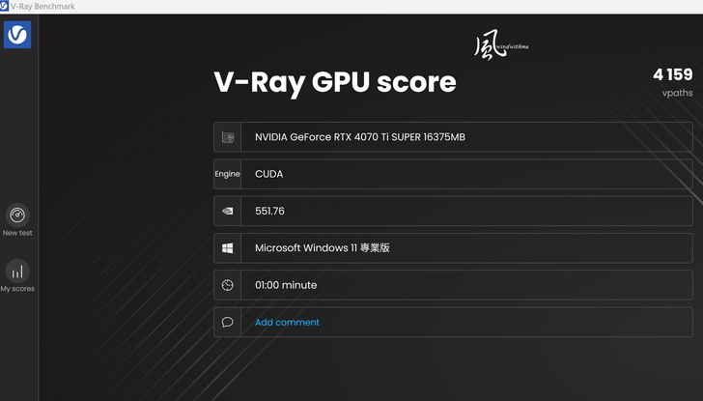Click the speech bubble comment icon
This screenshot has width=703, height=401.
click(x=228, y=322)
